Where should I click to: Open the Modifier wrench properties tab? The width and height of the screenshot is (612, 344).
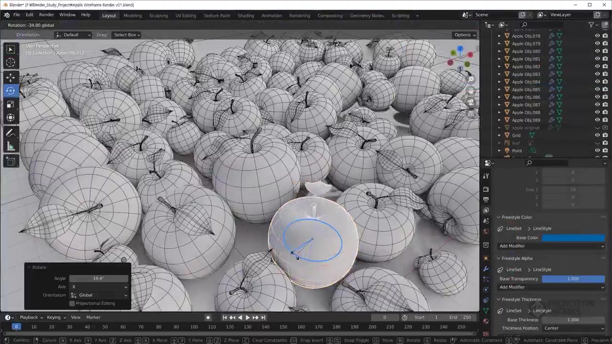[486, 269]
